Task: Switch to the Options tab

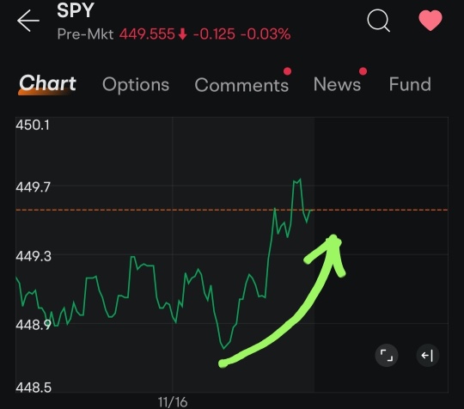Action: [136, 84]
